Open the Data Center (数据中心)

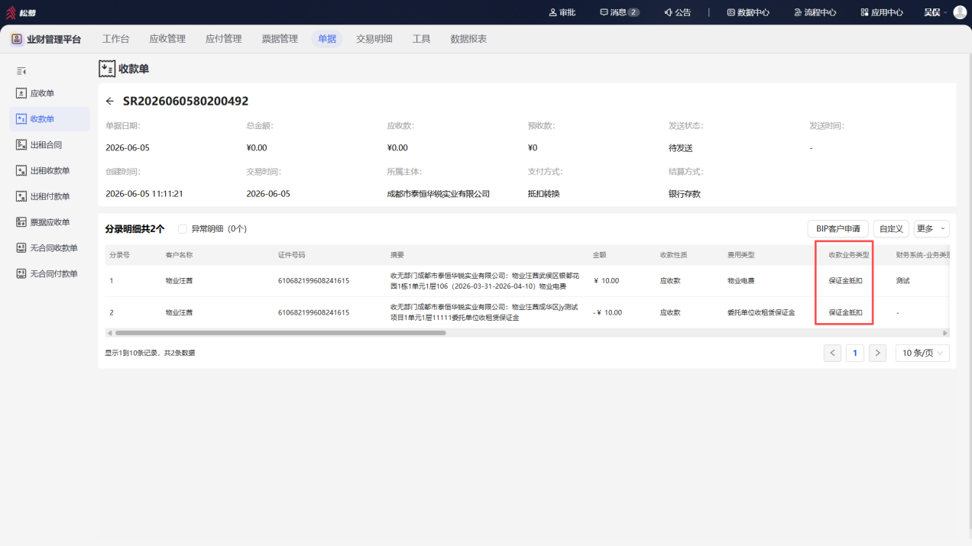[x=748, y=12]
